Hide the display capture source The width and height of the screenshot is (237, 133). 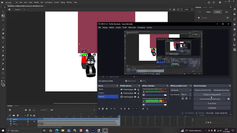coord(135,97)
